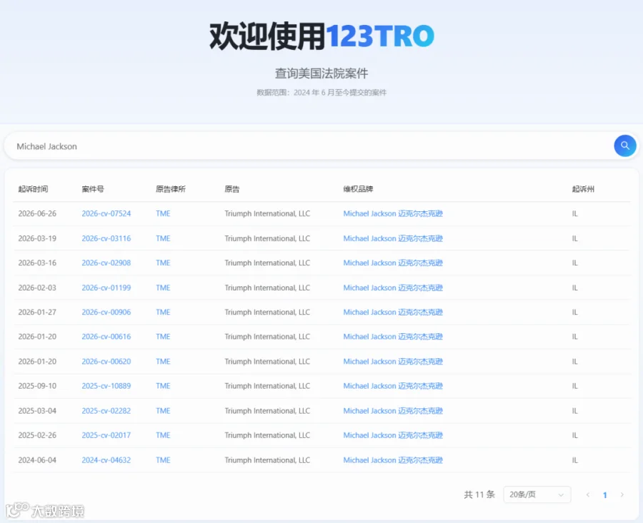The height and width of the screenshot is (523, 643).
Task: Click TME law firm in 2024-cv-04632 row
Action: click(x=163, y=460)
